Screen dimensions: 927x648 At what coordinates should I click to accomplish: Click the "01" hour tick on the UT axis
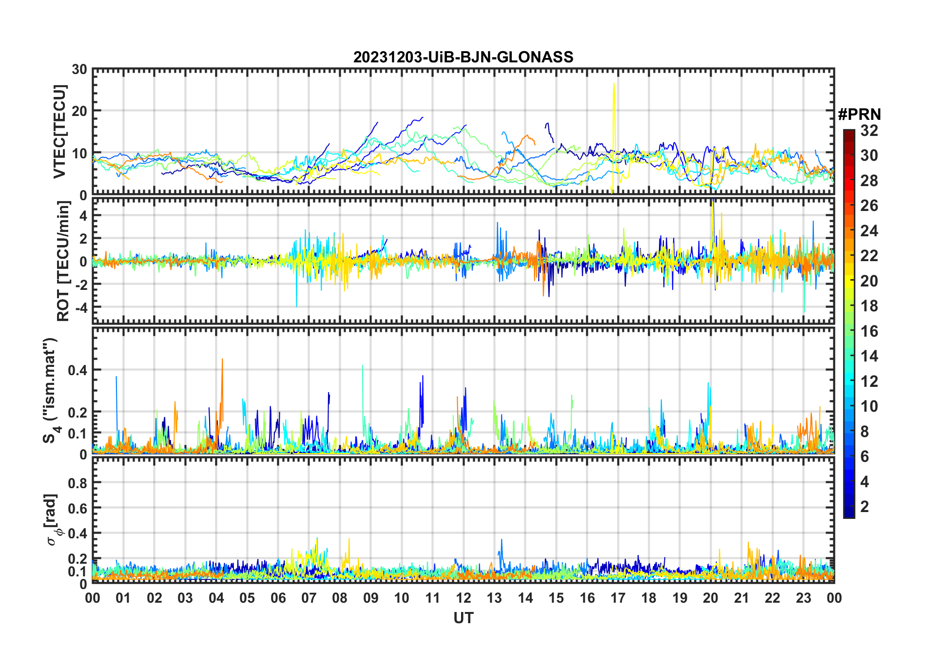[123, 598]
